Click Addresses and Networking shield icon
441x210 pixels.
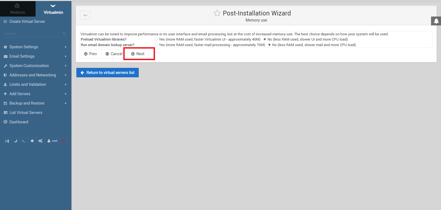tap(5, 75)
